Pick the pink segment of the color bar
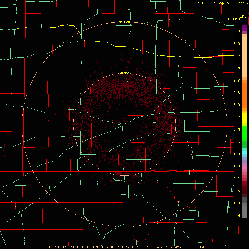Viewport: 249px width, 249px height. 244,168
